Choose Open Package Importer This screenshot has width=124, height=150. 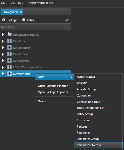[x=53, y=92]
